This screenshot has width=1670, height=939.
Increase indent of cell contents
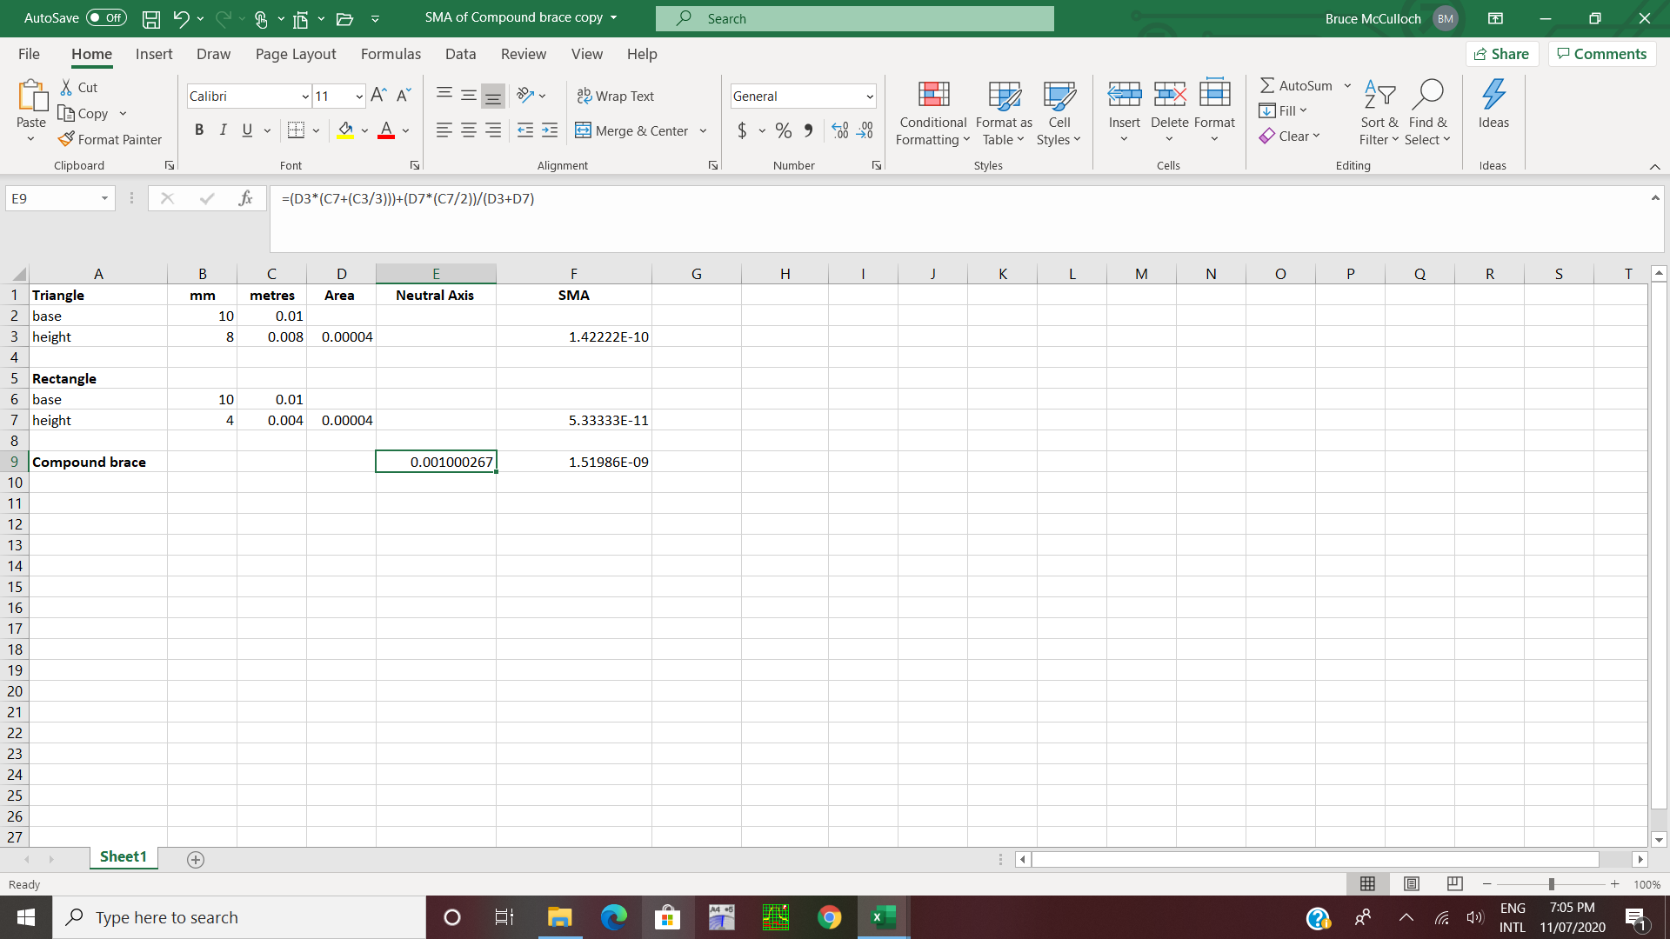tap(550, 130)
